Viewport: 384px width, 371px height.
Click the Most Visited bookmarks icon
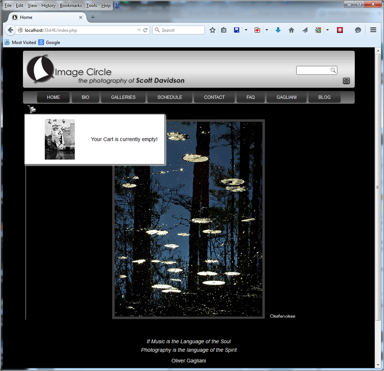tap(7, 42)
